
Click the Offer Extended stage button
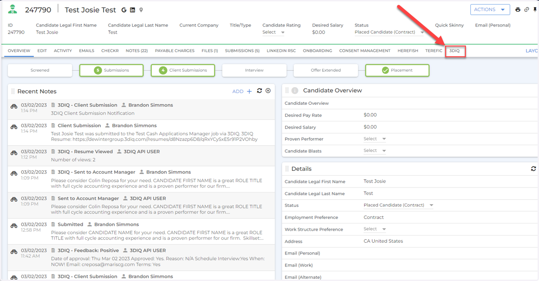click(x=326, y=70)
